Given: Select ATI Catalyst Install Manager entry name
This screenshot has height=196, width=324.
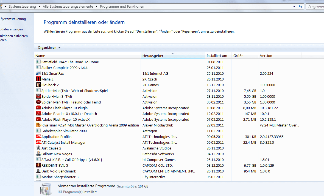Looking at the screenshot, I should tap(63, 143).
